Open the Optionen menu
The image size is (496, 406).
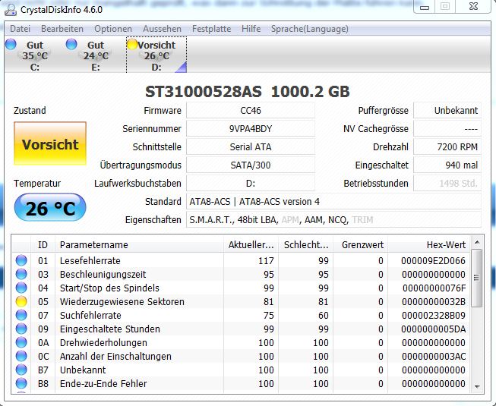click(x=113, y=29)
